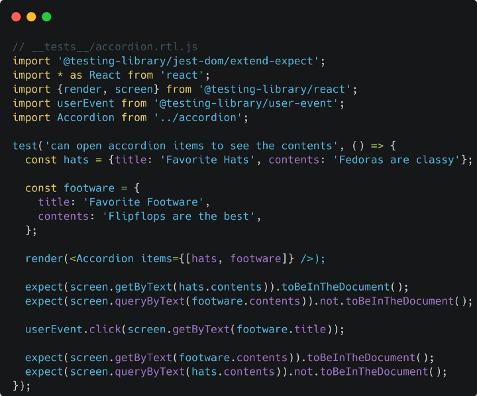Screen dimensions: 477x396
Task: Click 'const footware = {' line
Action: (82, 188)
